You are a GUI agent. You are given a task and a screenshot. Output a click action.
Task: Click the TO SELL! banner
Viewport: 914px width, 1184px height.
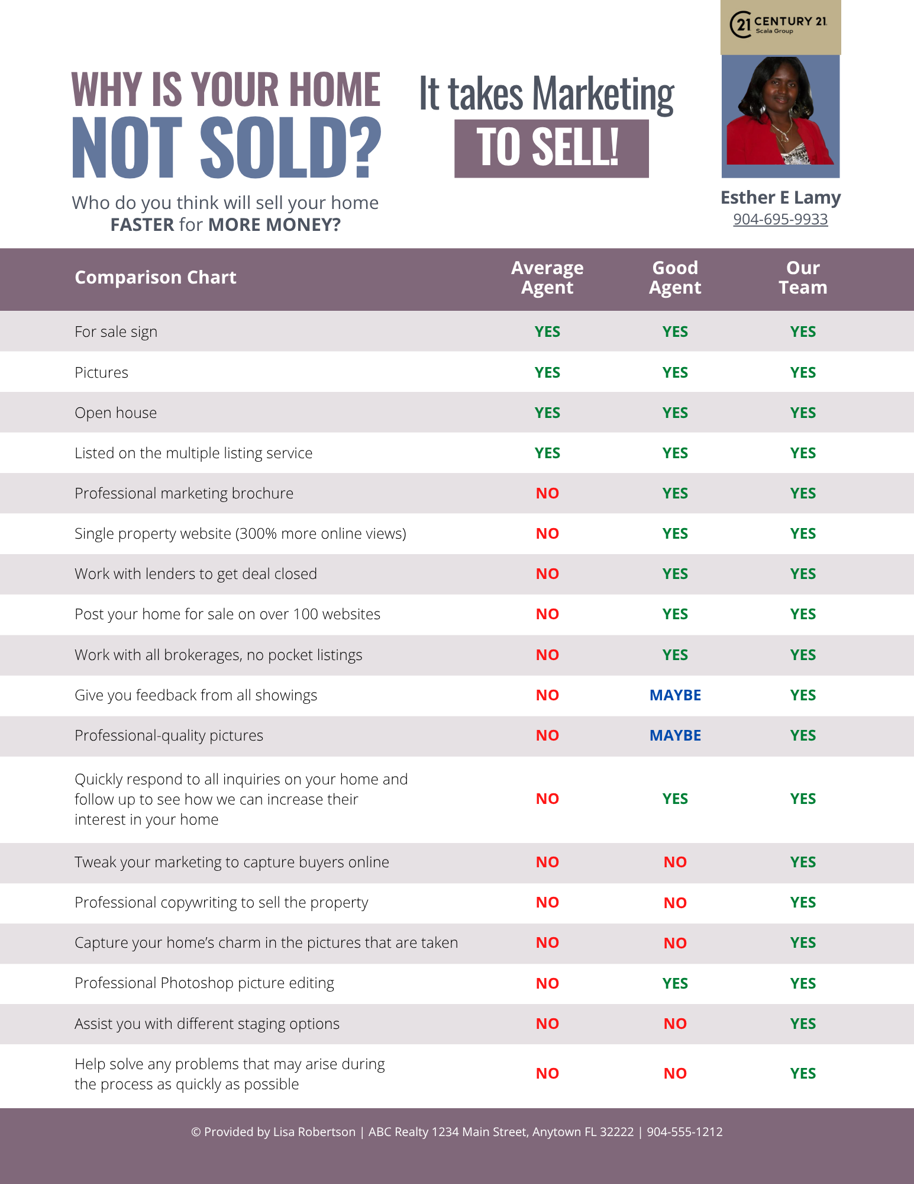tap(551, 148)
